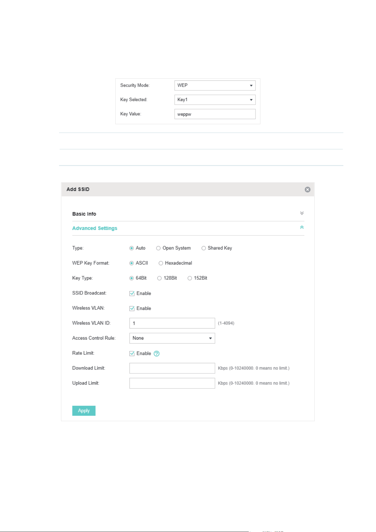Toggle Rate Limit Enable checkbox
376x532 pixels.
coord(132,354)
